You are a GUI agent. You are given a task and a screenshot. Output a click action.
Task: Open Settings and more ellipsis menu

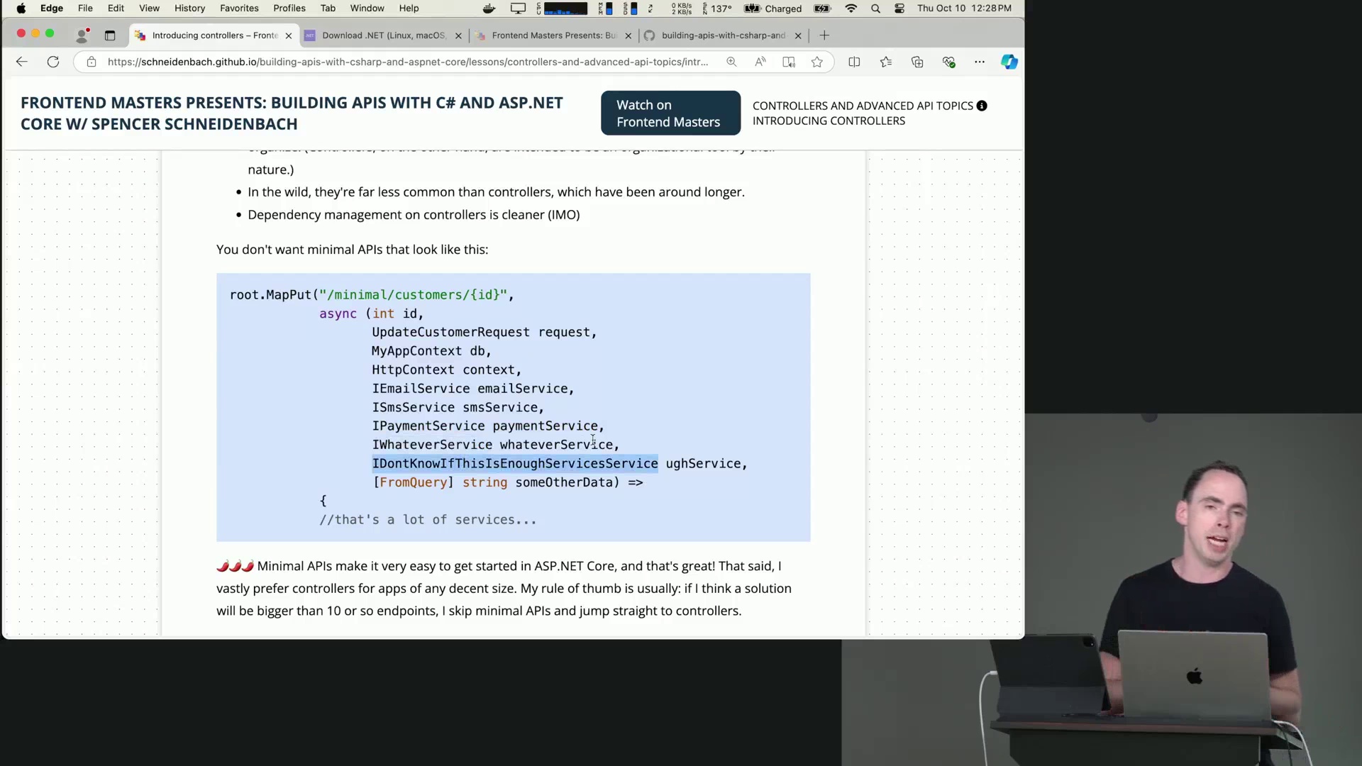click(980, 62)
